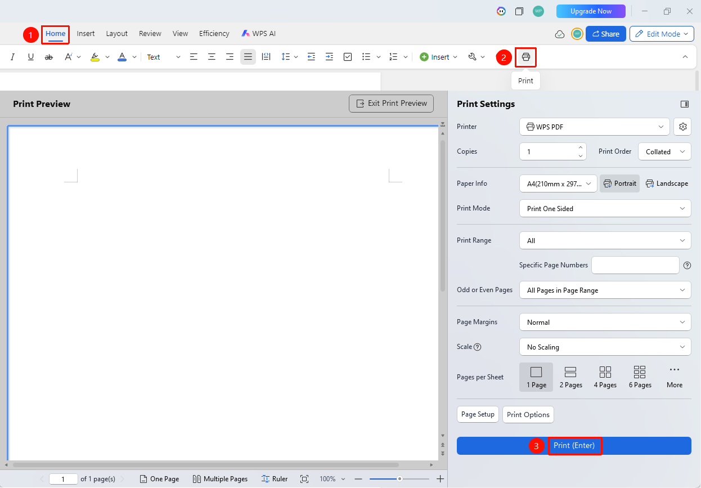Click the justify alignment icon

point(248,57)
